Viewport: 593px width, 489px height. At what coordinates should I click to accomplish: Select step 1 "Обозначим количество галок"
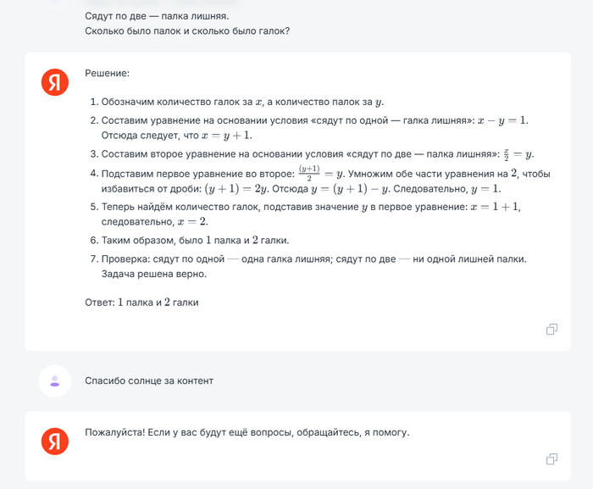coord(237,102)
